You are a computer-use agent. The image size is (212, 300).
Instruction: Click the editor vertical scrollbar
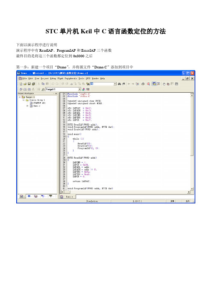[192, 141]
